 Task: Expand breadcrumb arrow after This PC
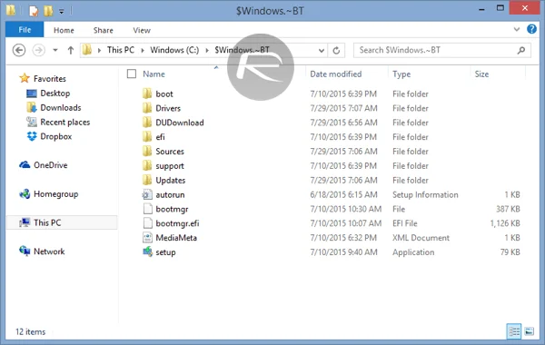pos(143,51)
